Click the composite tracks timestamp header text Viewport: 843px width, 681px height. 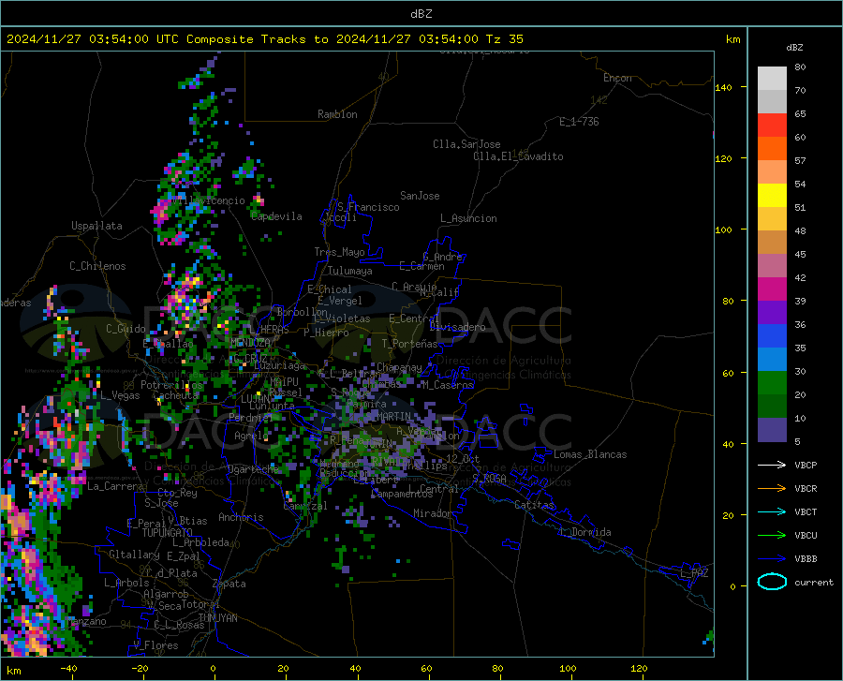(265, 39)
